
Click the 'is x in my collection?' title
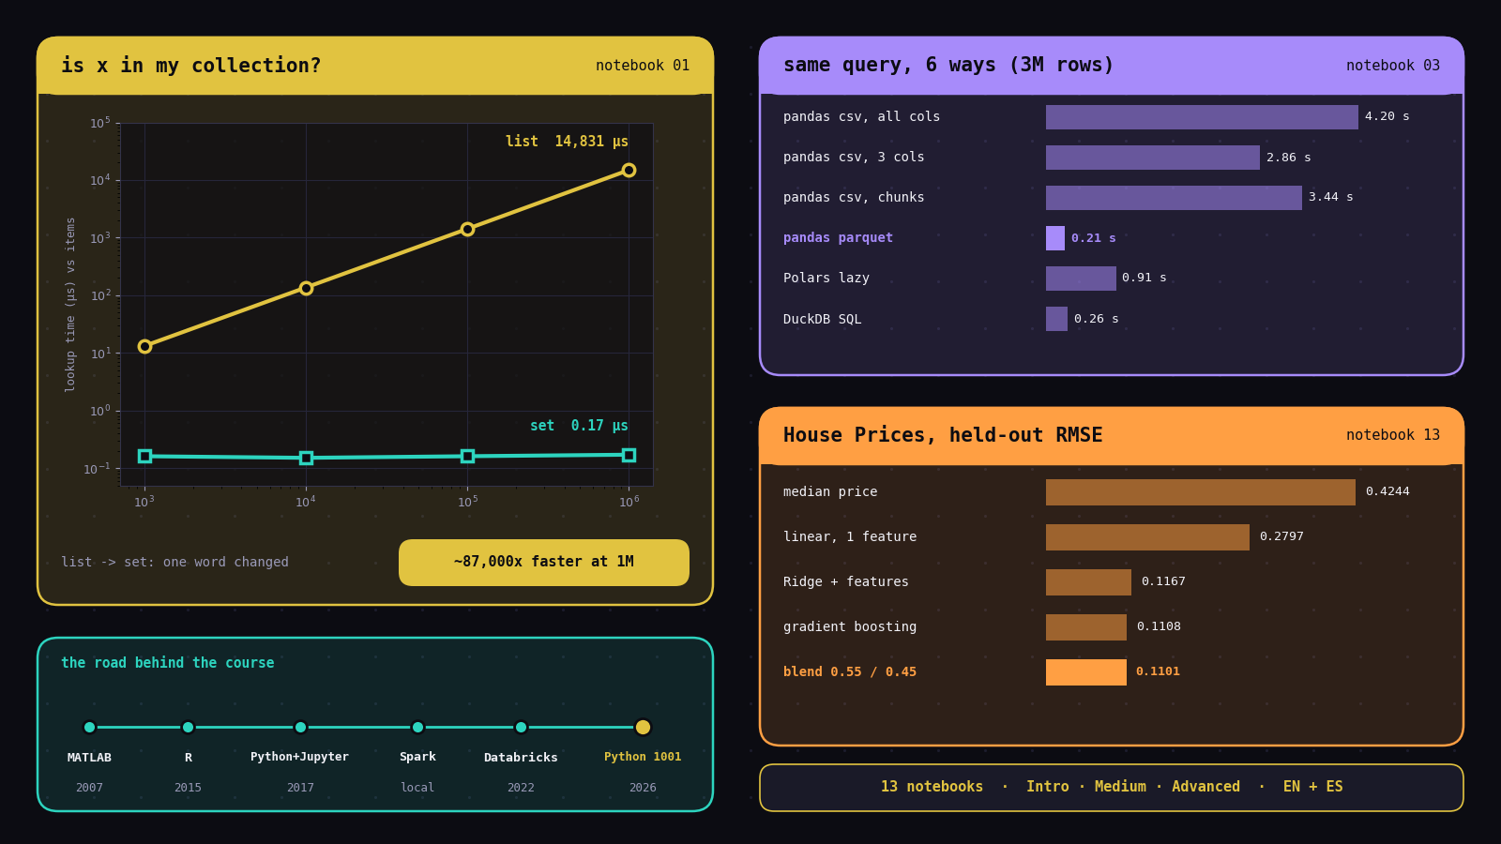191,66
